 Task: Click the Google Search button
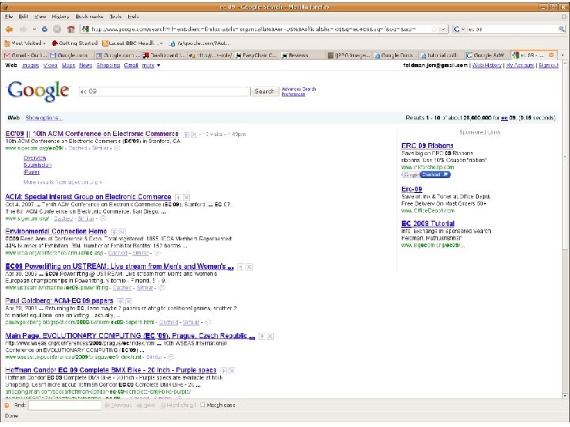(x=264, y=91)
